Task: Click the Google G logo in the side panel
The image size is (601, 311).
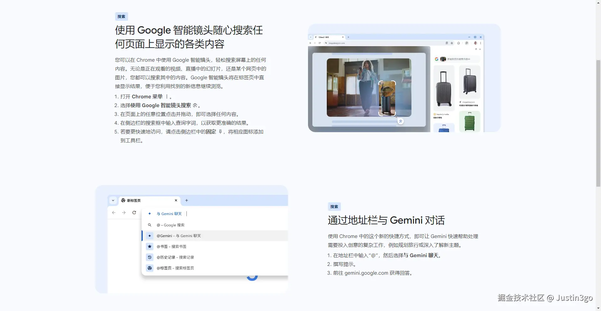Action: click(437, 59)
